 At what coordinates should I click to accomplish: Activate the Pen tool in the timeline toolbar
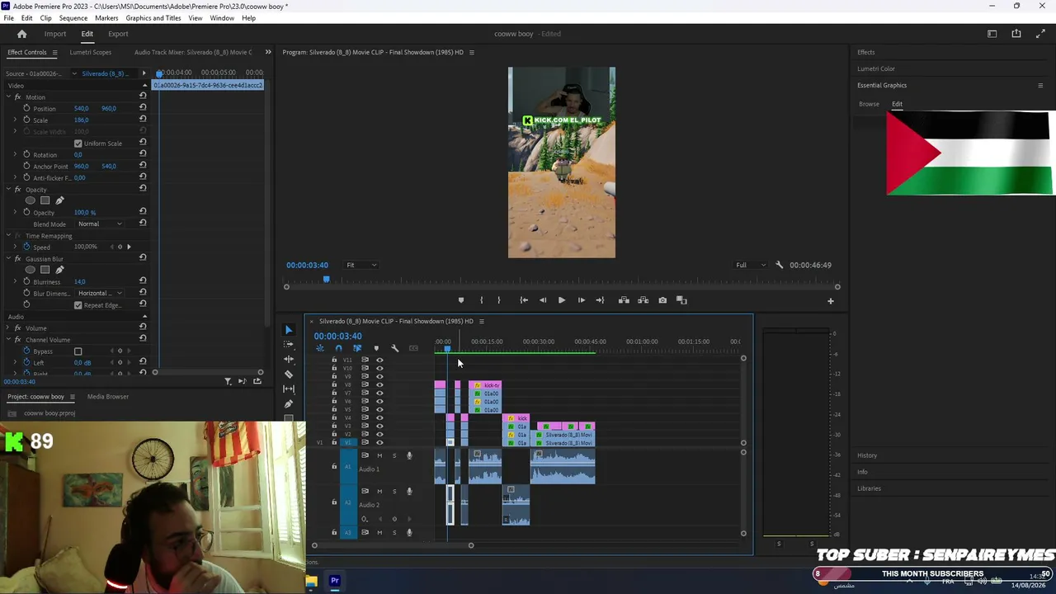(288, 404)
